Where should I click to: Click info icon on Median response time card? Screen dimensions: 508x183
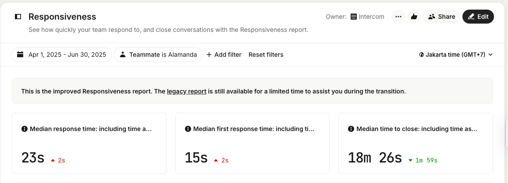click(24, 129)
